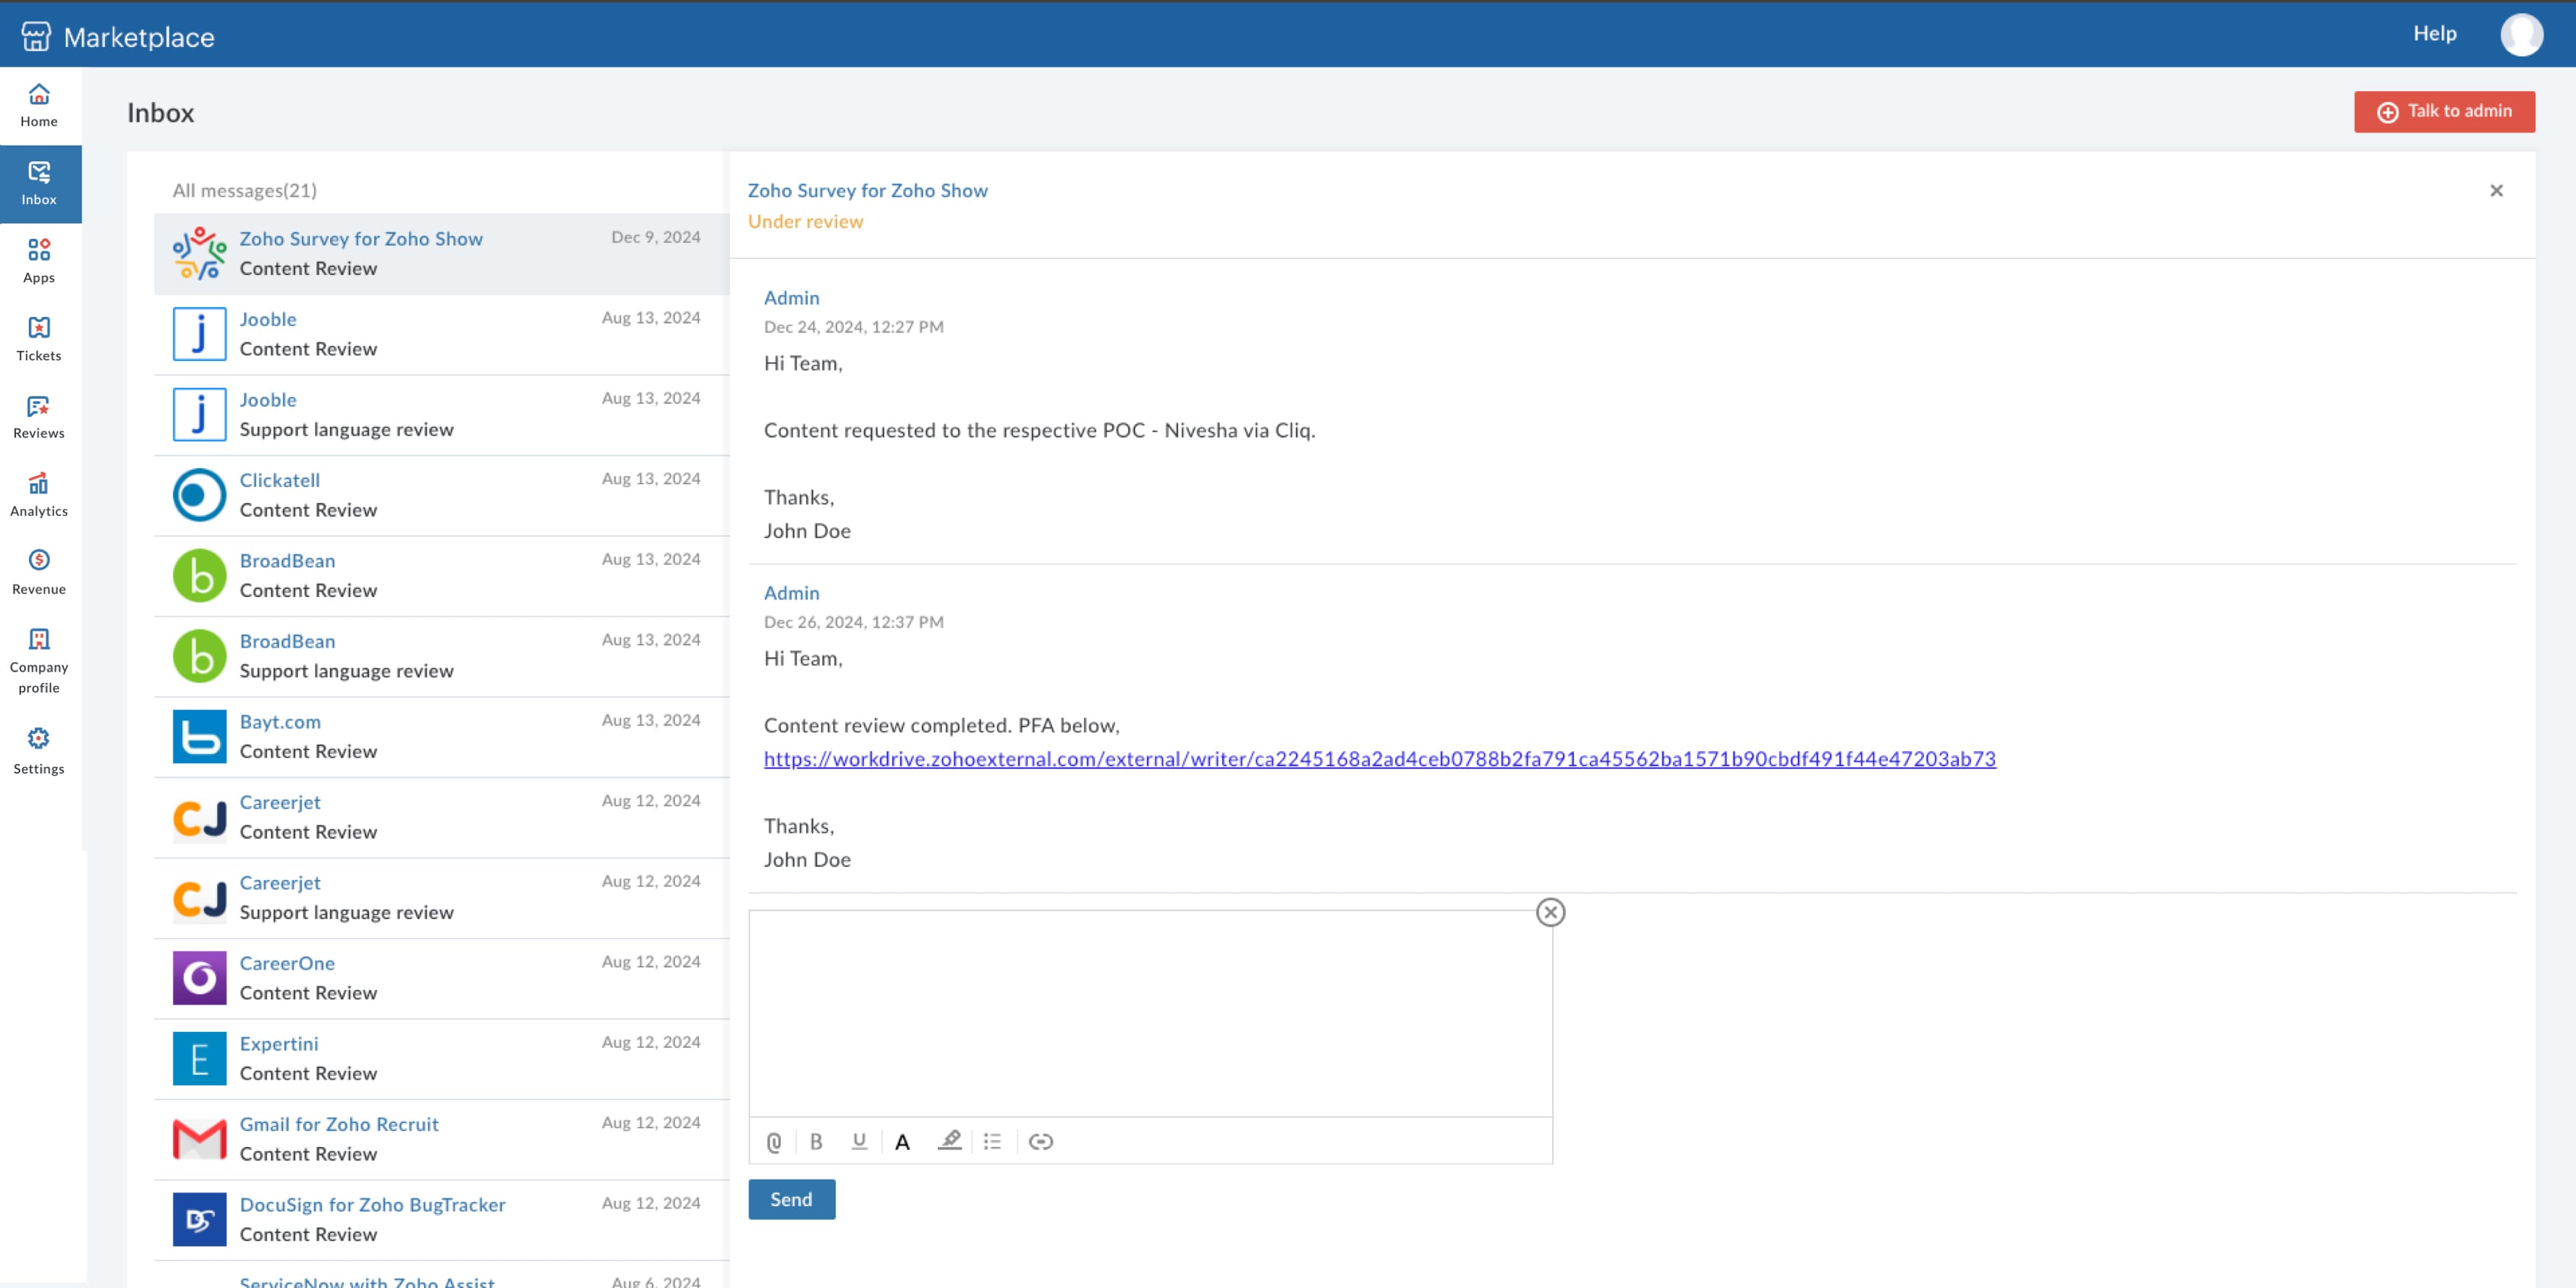Open Home in the sidebar

pos(39,105)
